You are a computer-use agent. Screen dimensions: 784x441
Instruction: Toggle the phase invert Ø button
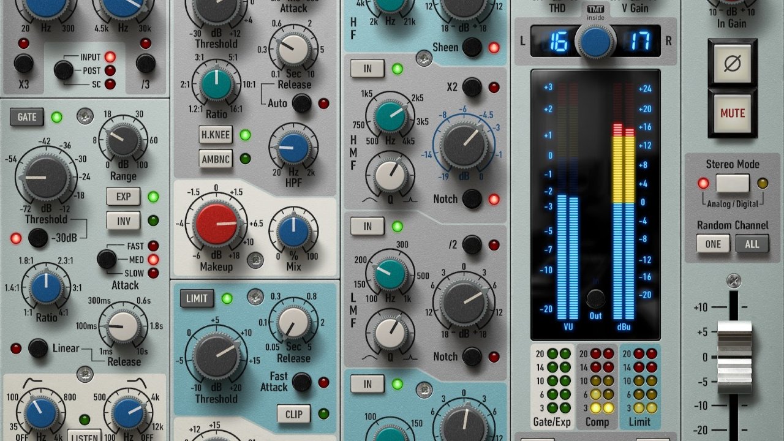click(732, 62)
